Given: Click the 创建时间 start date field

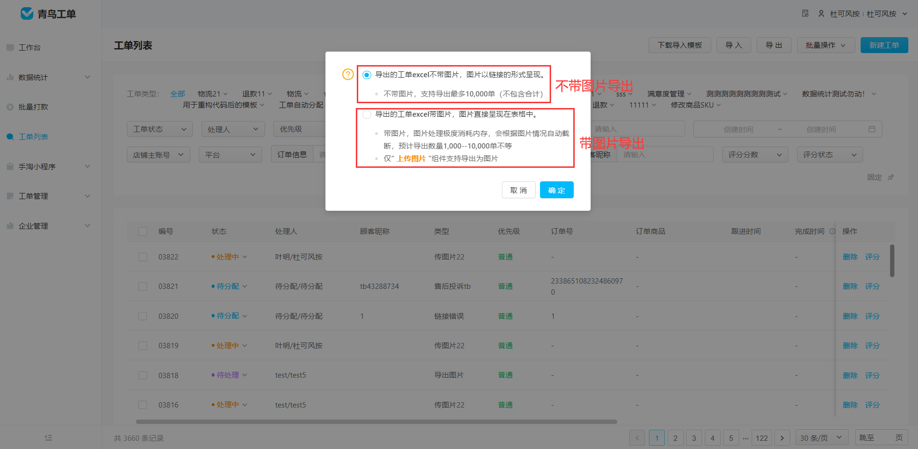Looking at the screenshot, I should 738,129.
